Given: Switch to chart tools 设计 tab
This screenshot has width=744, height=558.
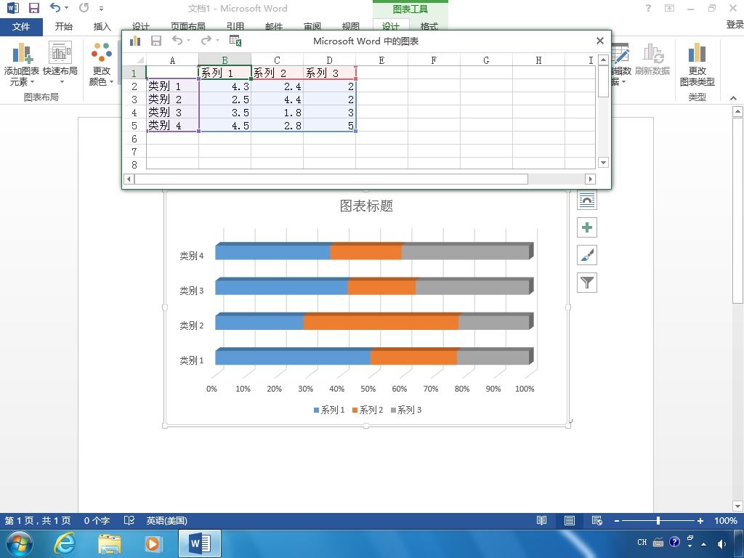Looking at the screenshot, I should coord(390,26).
